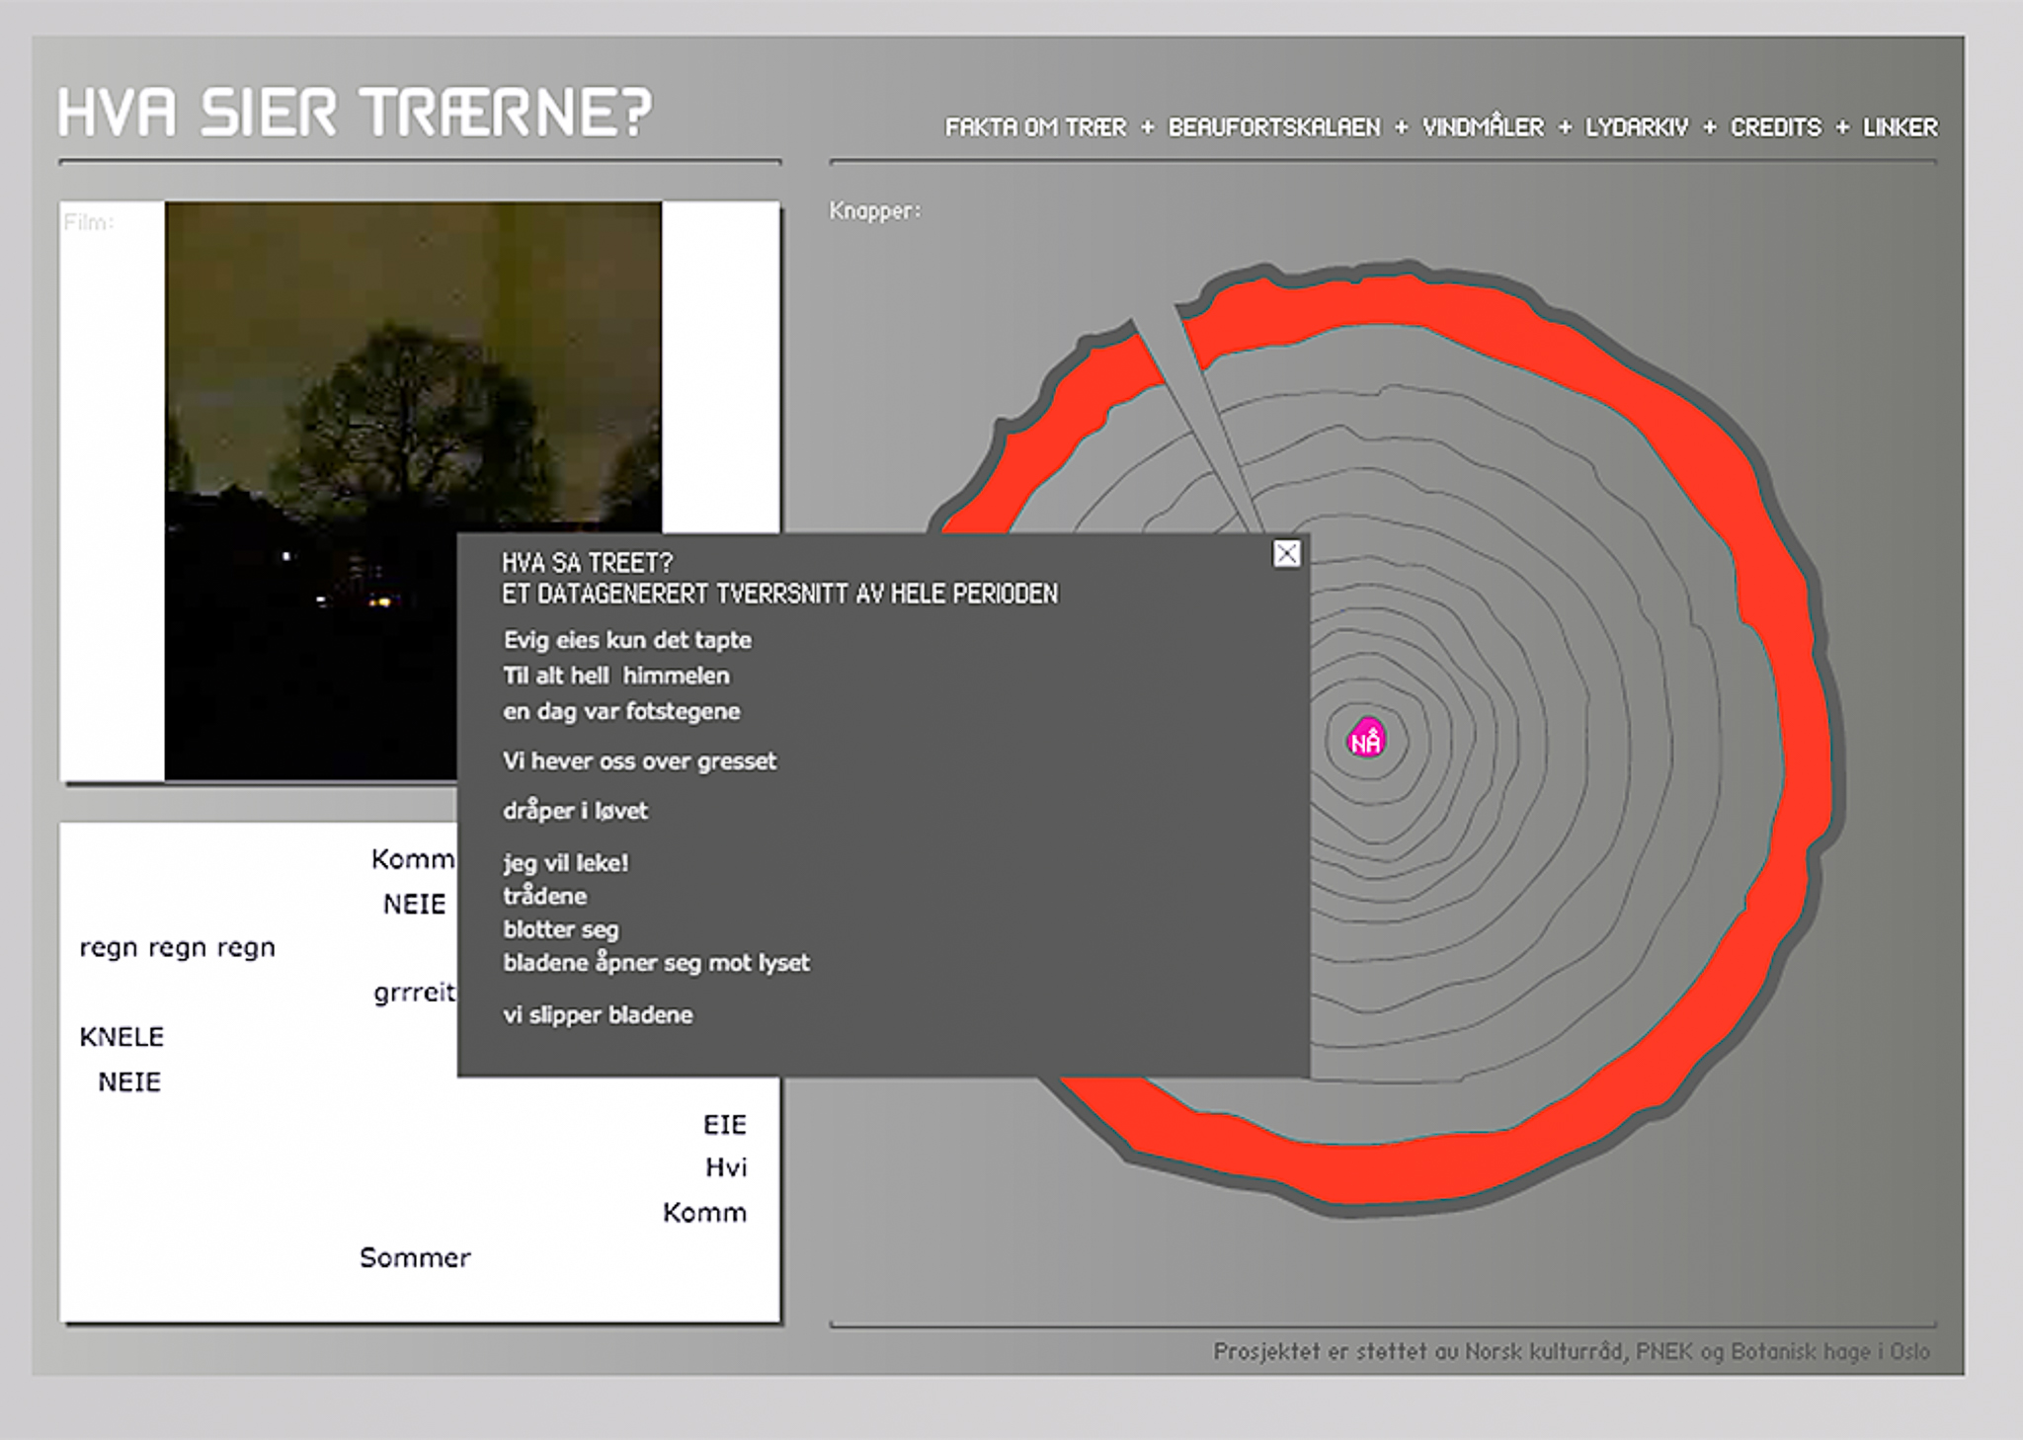Image resolution: width=2023 pixels, height=1440 pixels.
Task: Click the night tree film thumbnail
Action: coord(412,395)
